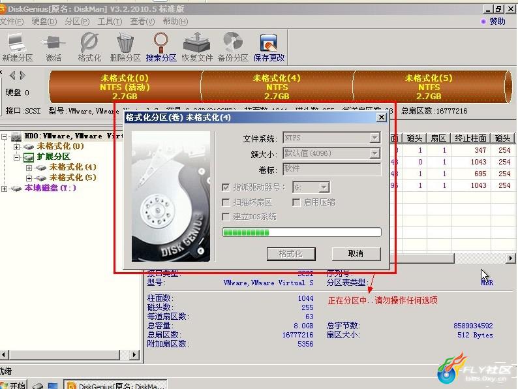Restore the DiskGenius window size

pyautogui.click(x=499, y=9)
